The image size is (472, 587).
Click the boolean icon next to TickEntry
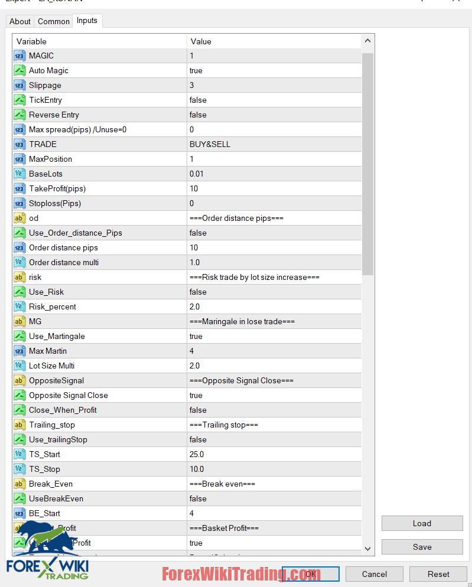pos(19,100)
